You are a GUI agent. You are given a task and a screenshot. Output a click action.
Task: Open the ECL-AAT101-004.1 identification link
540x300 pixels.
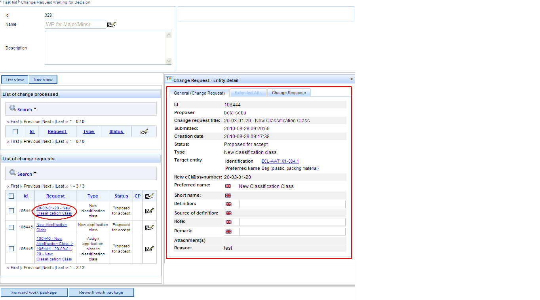coord(280,161)
